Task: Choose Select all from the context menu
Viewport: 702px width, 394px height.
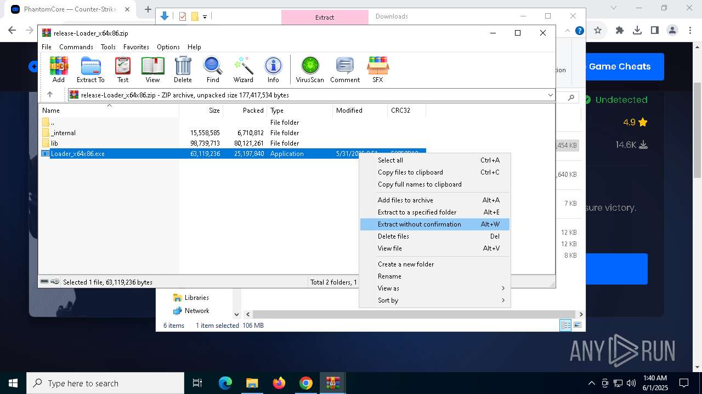Action: click(435, 160)
